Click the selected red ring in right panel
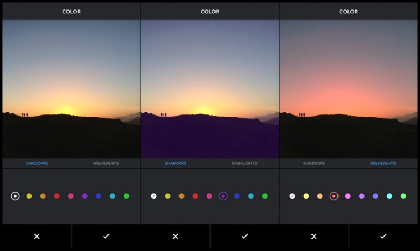420x251 pixels. 334,196
